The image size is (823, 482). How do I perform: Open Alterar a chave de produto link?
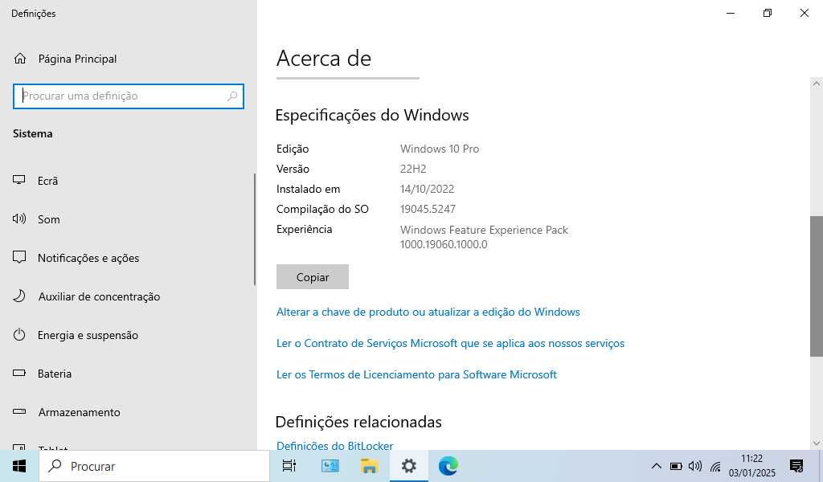[428, 312]
